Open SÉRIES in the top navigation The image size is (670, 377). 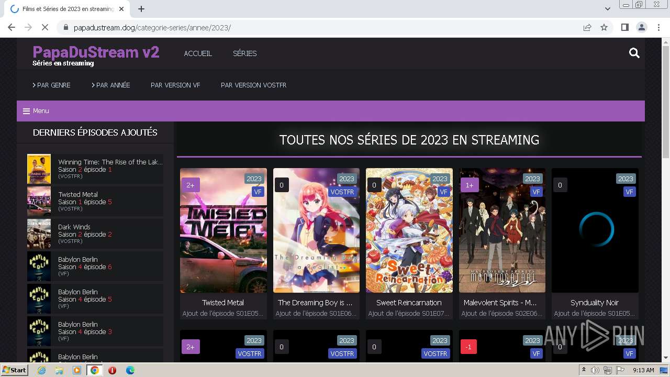click(x=244, y=53)
